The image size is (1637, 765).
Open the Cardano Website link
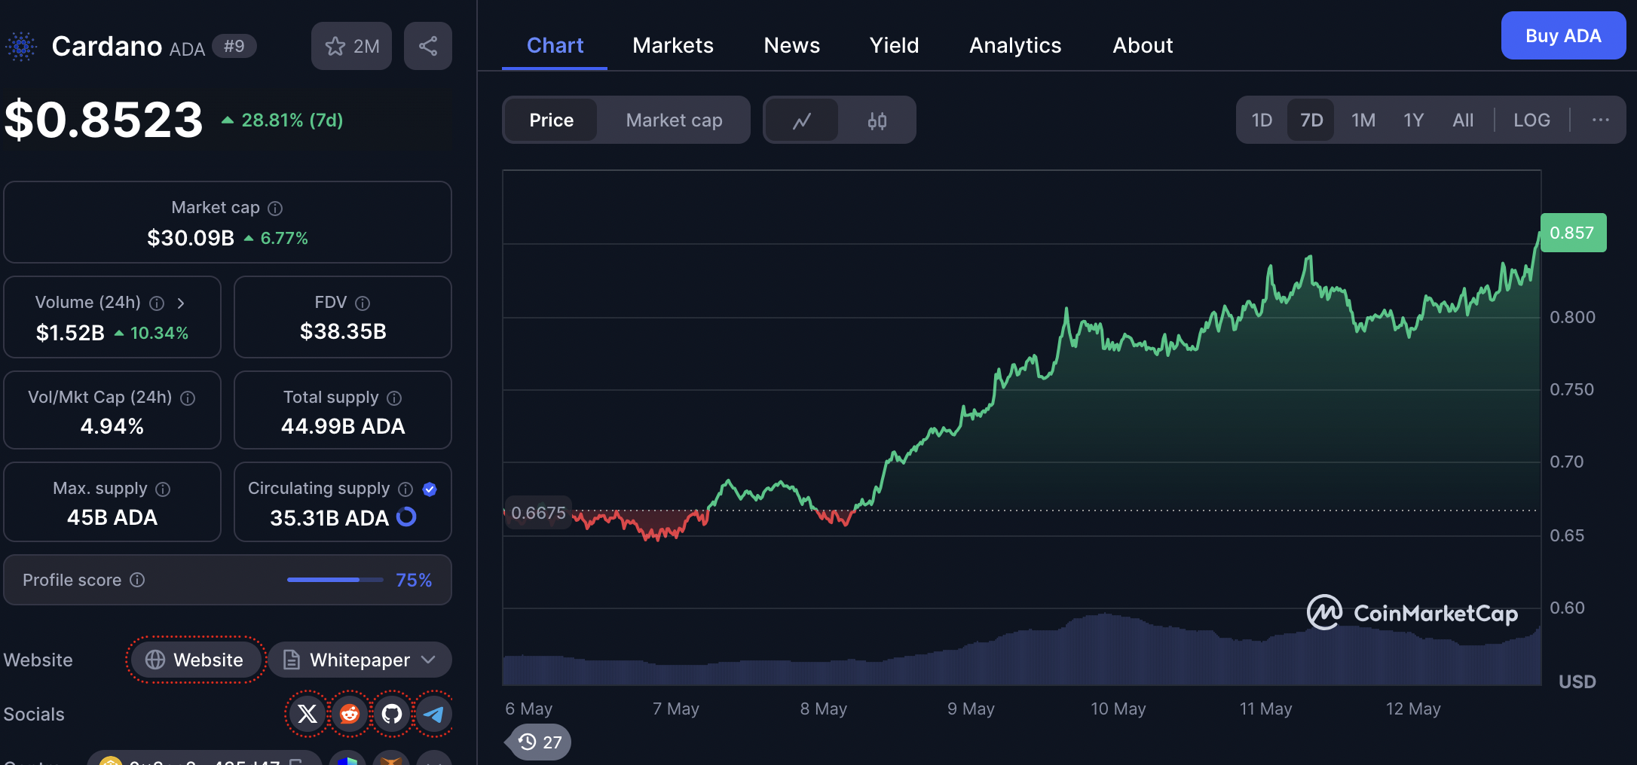[196, 660]
